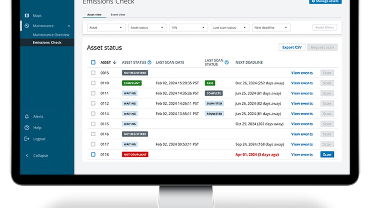Check the box for asset 0110
Image resolution: width=370 pixels, height=208 pixels.
tap(93, 83)
